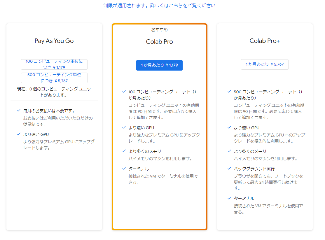Subscribe to Colab Pro+ at ¥5,767 monthly
The image size is (325, 240).
[x=265, y=64]
